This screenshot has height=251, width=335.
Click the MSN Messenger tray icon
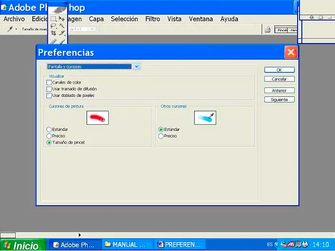[283, 244]
